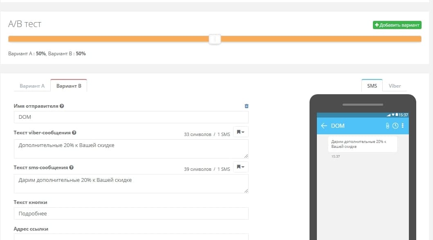Click the green Добавить вариант button
Viewport: 433px width, 240px height.
(397, 25)
